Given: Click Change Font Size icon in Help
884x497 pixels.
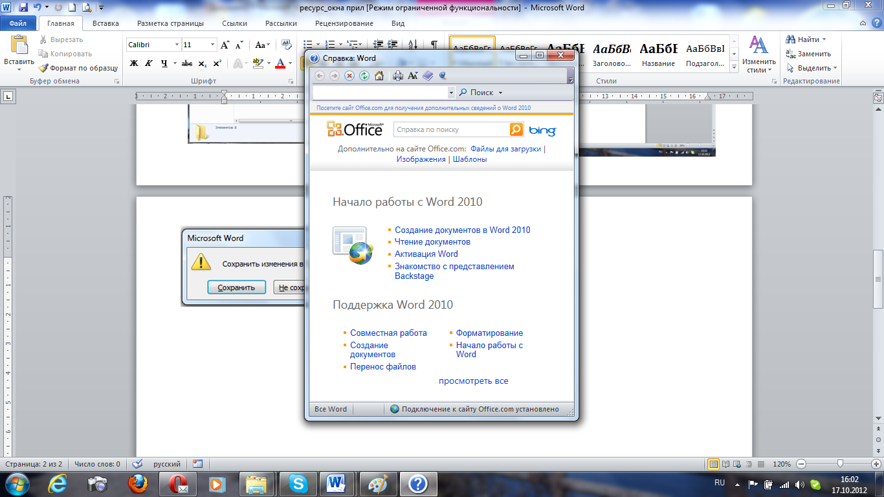Looking at the screenshot, I should (413, 76).
